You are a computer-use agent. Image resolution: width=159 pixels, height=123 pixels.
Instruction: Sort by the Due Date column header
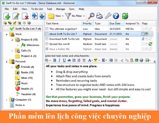pos(116,23)
